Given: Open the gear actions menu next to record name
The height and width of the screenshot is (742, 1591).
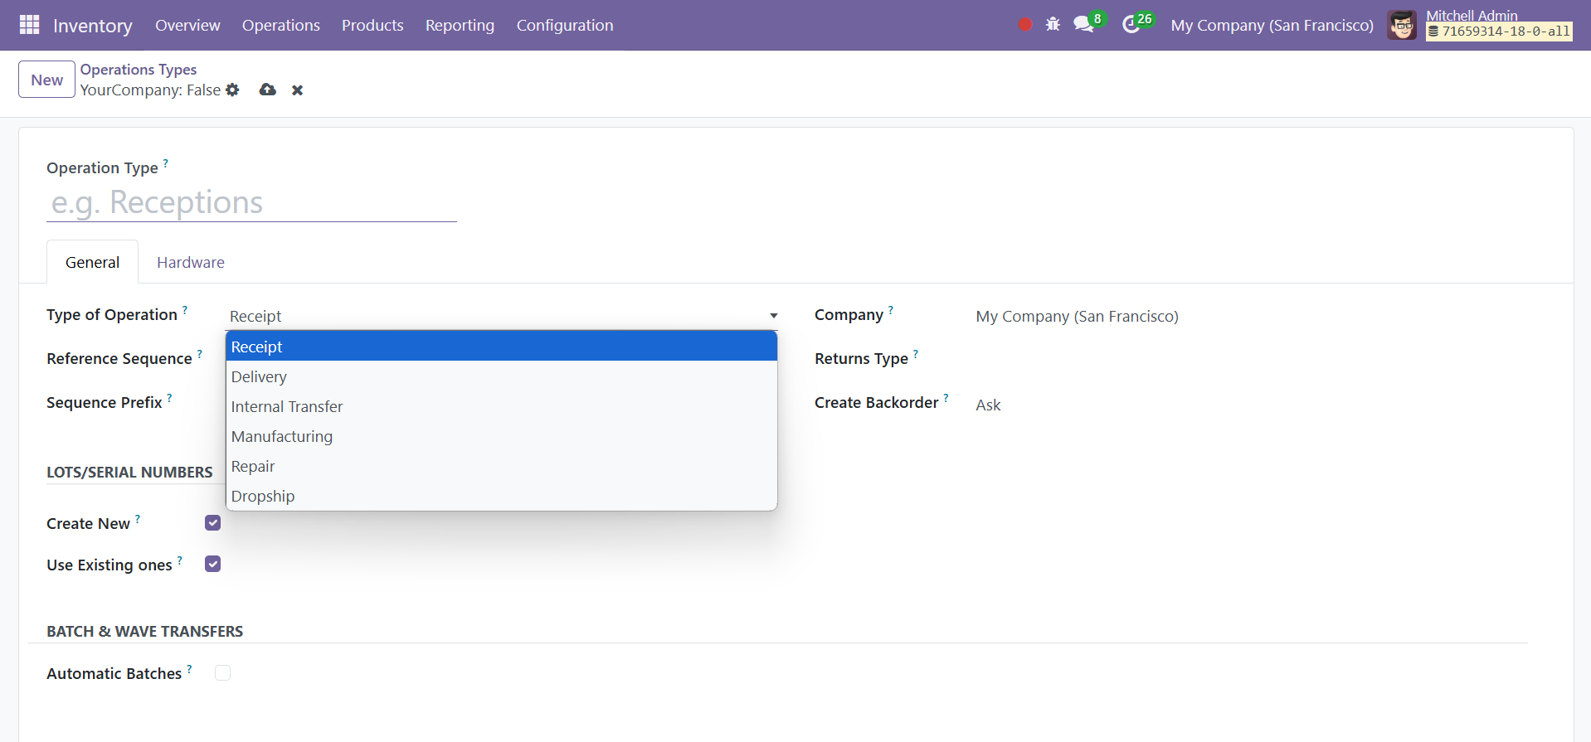Looking at the screenshot, I should pyautogui.click(x=233, y=90).
